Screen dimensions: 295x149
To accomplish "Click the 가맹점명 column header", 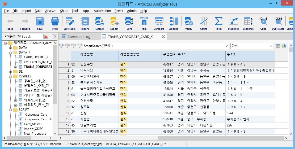I will pos(99,56).
